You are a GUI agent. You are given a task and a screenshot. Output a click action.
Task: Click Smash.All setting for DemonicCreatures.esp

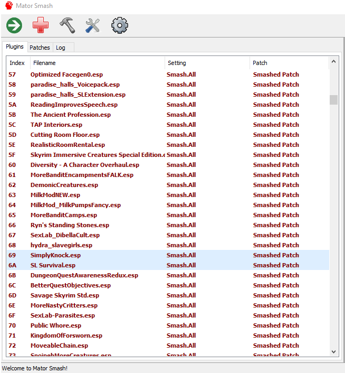tap(181, 185)
